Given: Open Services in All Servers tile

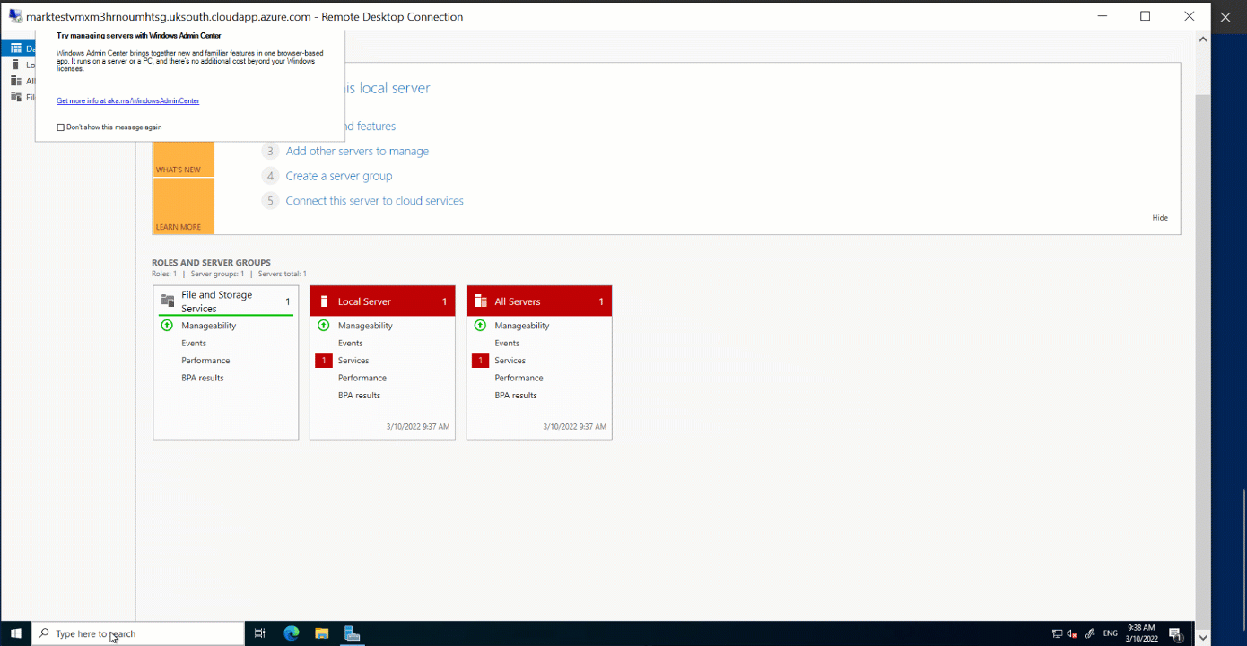Looking at the screenshot, I should click(x=510, y=361).
